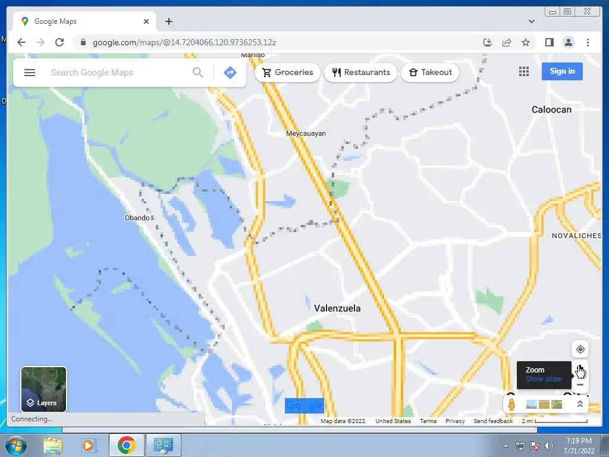This screenshot has width=609, height=457.
Task: Open a new tab with plus
Action: 168,21
